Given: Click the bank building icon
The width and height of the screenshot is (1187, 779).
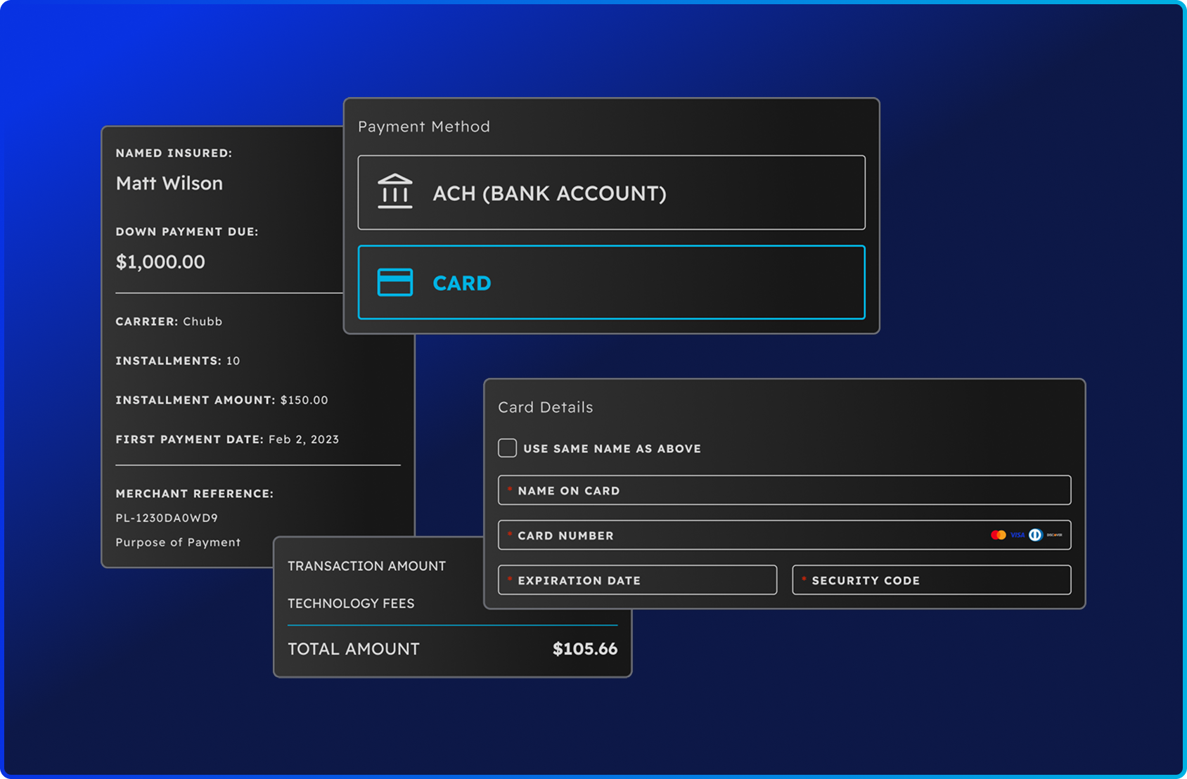Looking at the screenshot, I should pos(395,191).
